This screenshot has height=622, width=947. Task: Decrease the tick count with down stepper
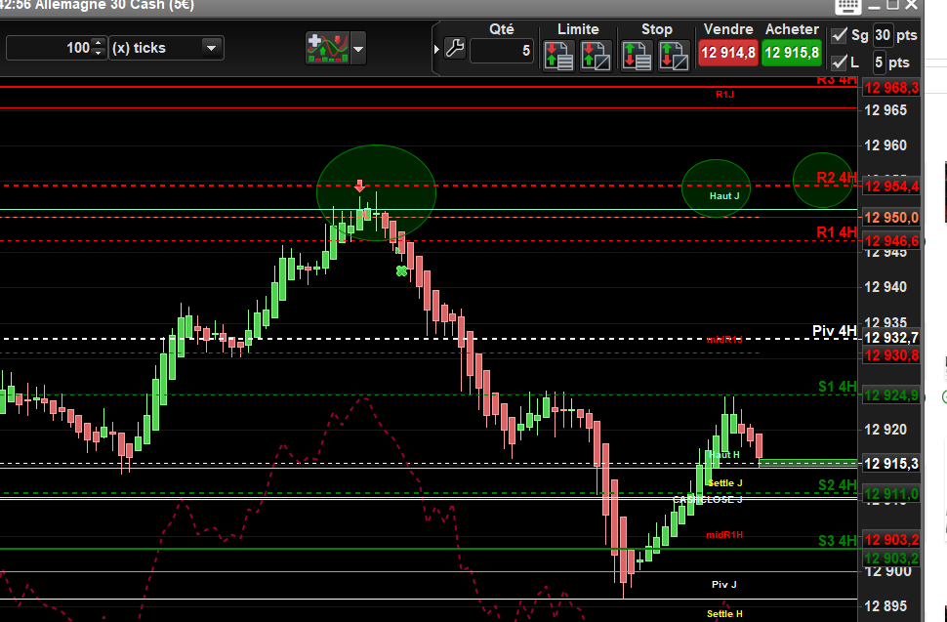(99, 53)
